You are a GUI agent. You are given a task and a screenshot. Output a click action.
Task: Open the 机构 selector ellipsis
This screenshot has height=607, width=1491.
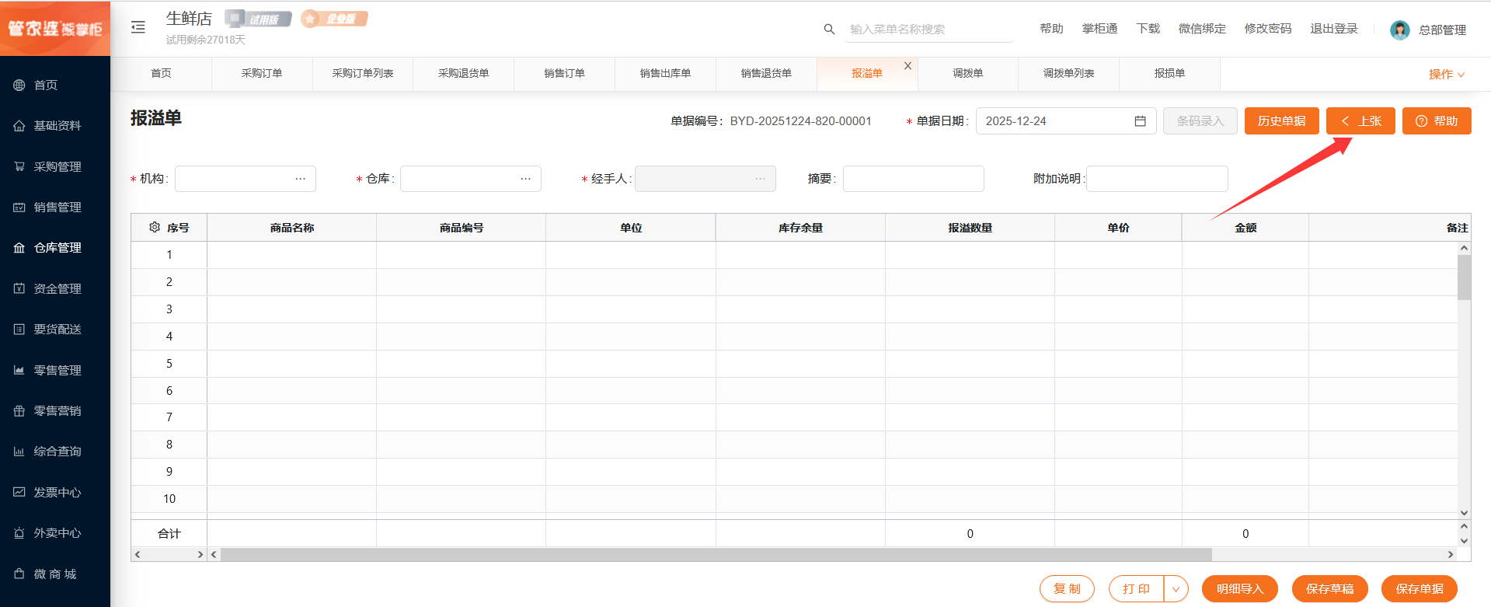pos(301,179)
